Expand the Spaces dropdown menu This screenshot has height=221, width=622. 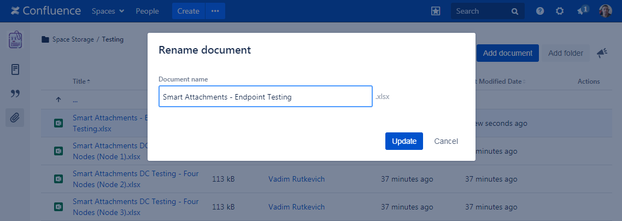pyautogui.click(x=108, y=11)
